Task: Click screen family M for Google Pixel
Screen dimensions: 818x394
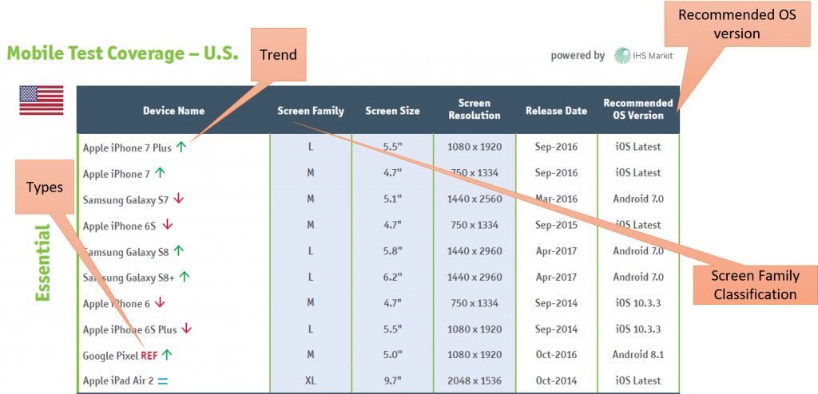Action: (x=311, y=355)
